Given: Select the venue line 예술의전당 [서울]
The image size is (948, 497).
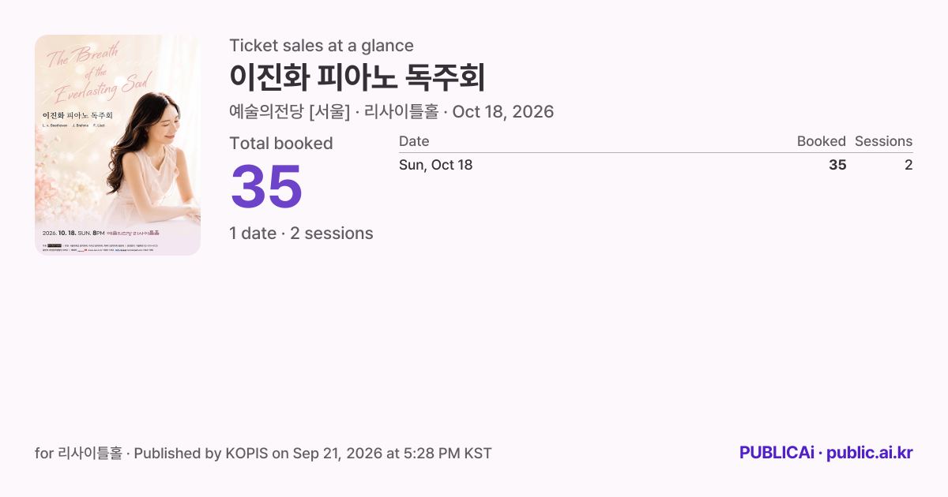Looking at the screenshot, I should 289,112.
